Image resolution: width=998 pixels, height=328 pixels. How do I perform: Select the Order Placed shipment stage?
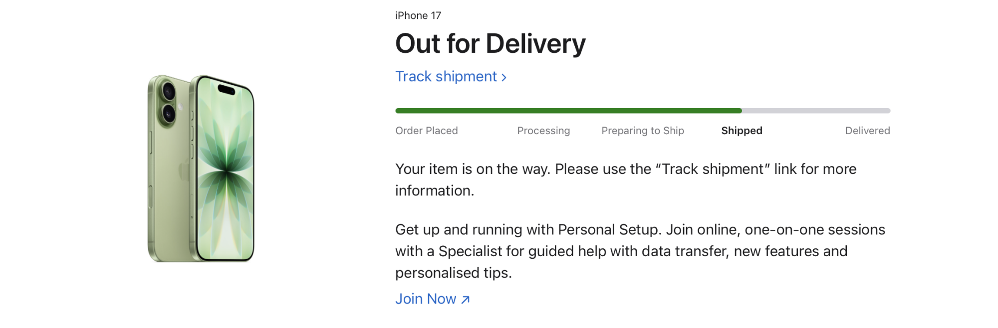pos(426,131)
